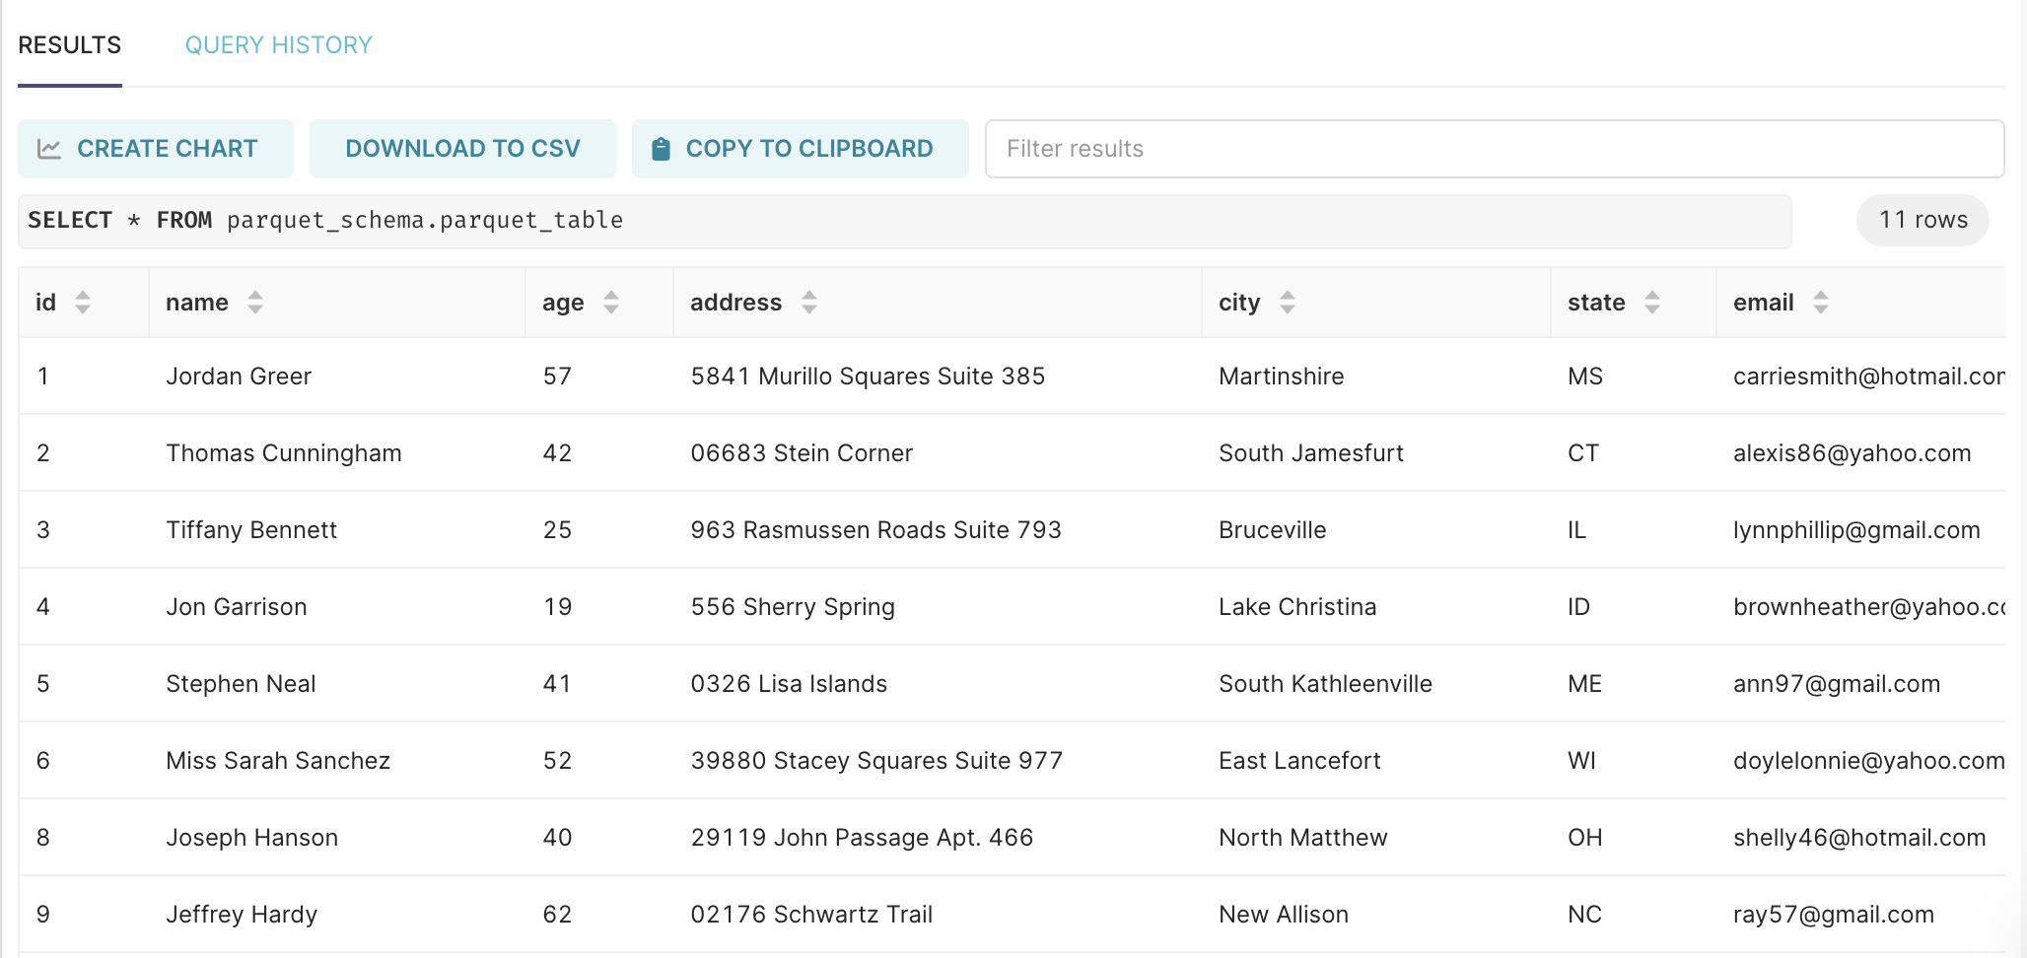The width and height of the screenshot is (2027, 958).
Task: Click email ann97@gmail.com
Action: click(x=1837, y=684)
